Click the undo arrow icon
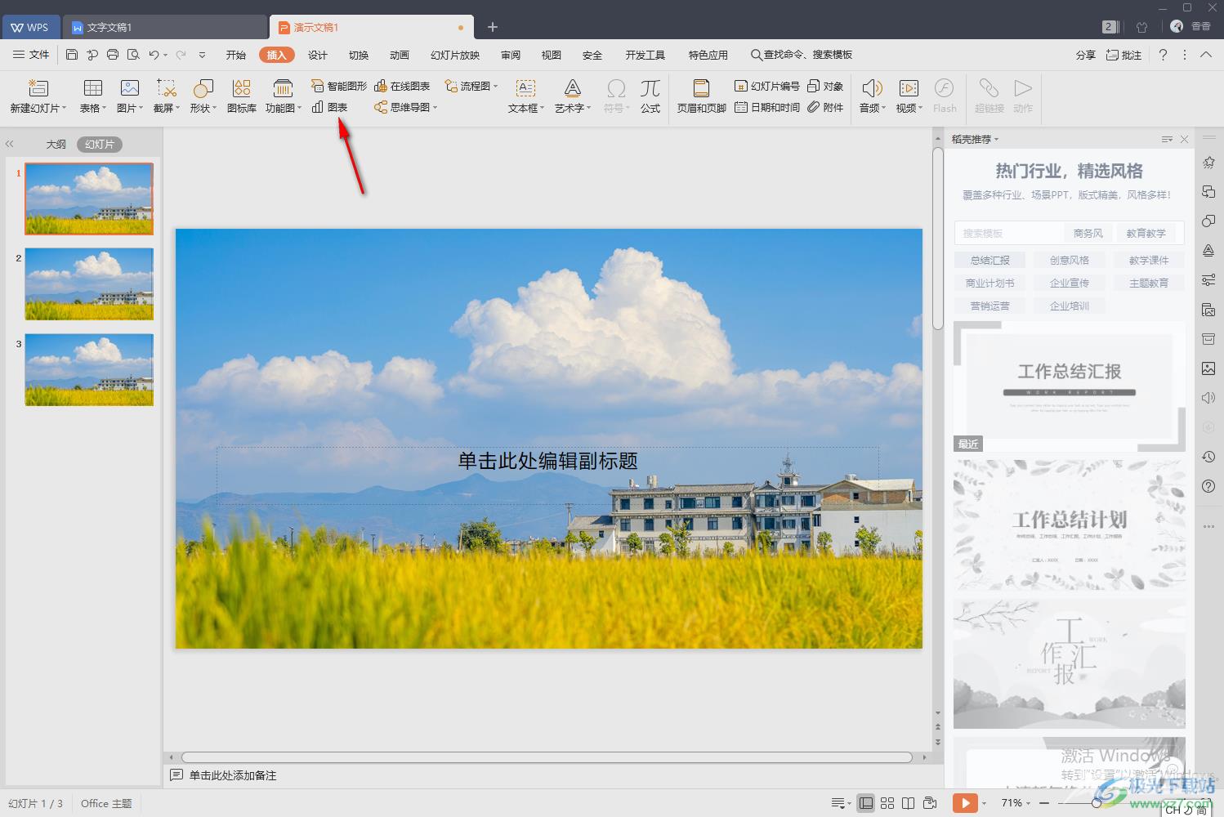The image size is (1224, 817). tap(154, 55)
